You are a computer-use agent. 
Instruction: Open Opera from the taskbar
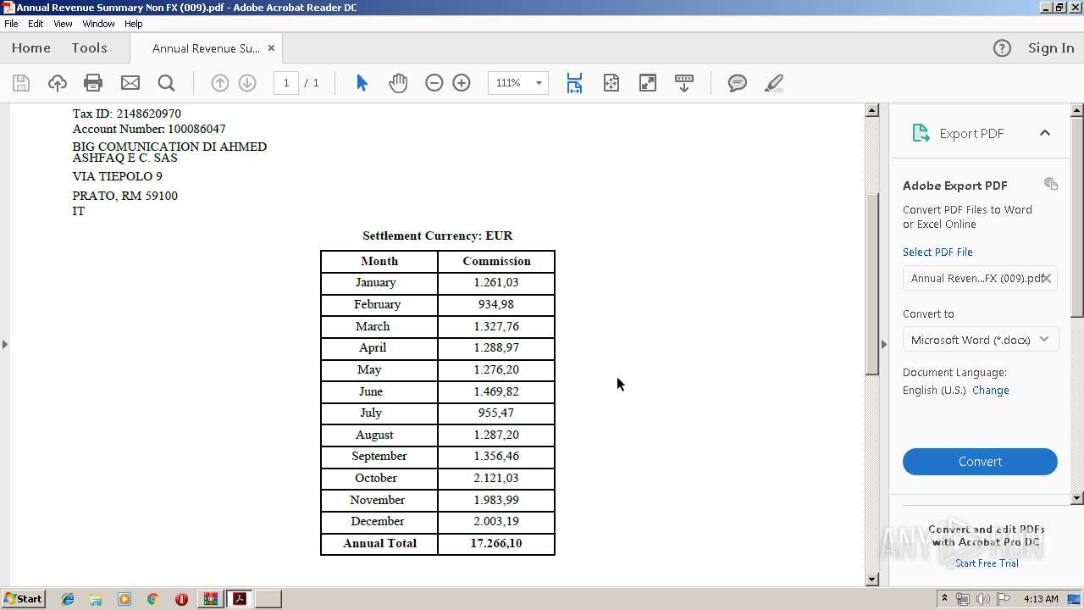click(181, 599)
